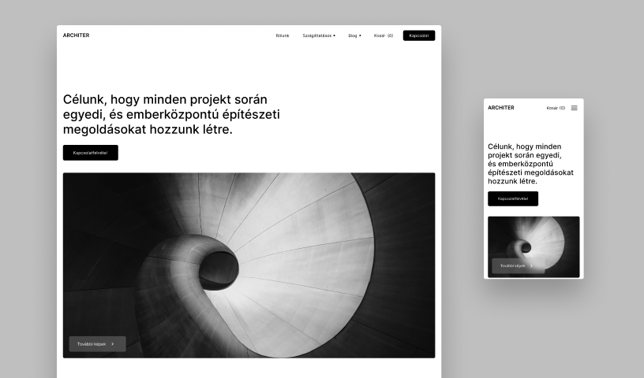Open the Rólunk page from navigation
The width and height of the screenshot is (644, 378).
point(283,35)
